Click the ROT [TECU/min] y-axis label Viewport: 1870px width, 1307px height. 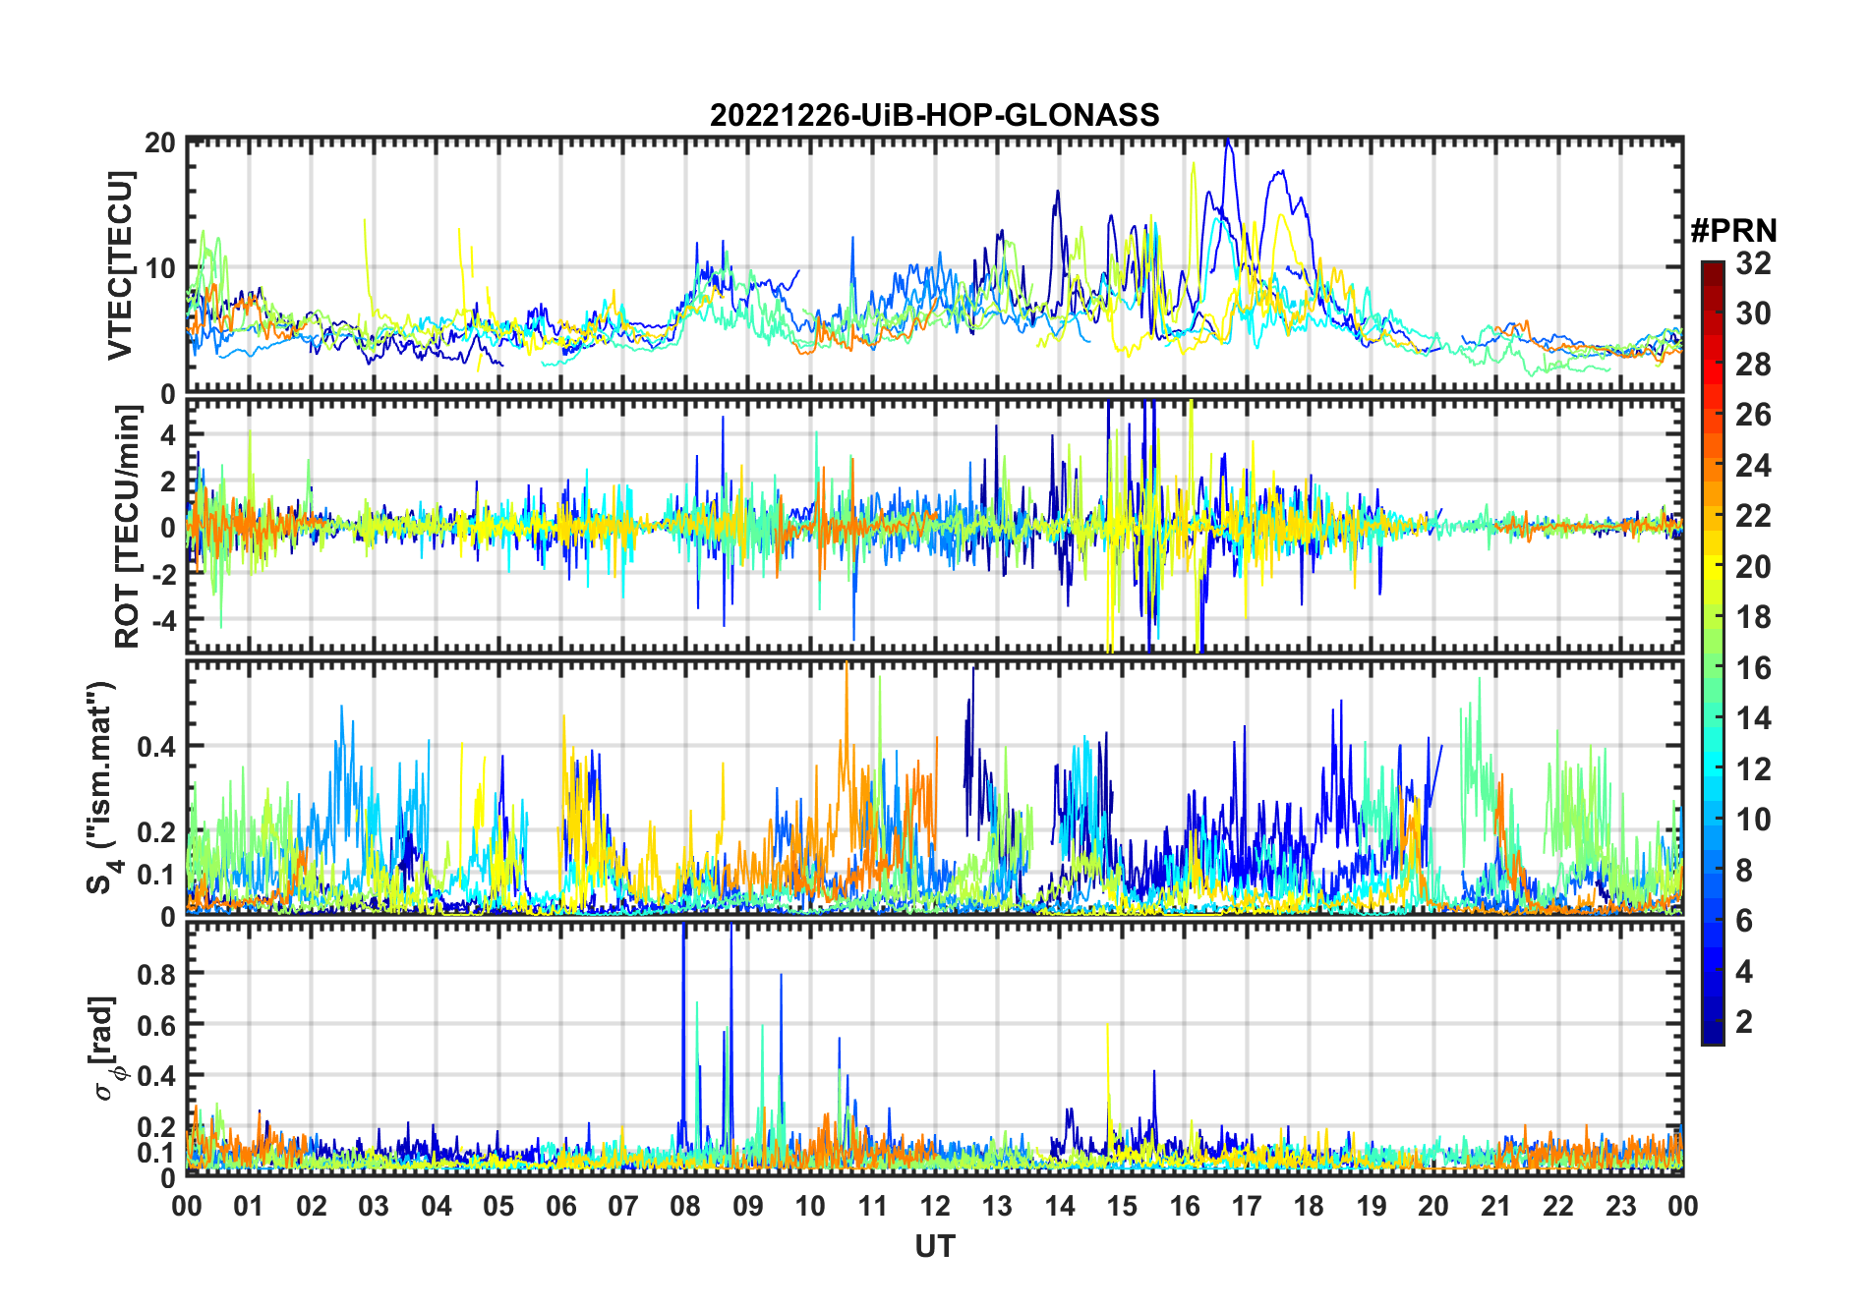(x=128, y=527)
